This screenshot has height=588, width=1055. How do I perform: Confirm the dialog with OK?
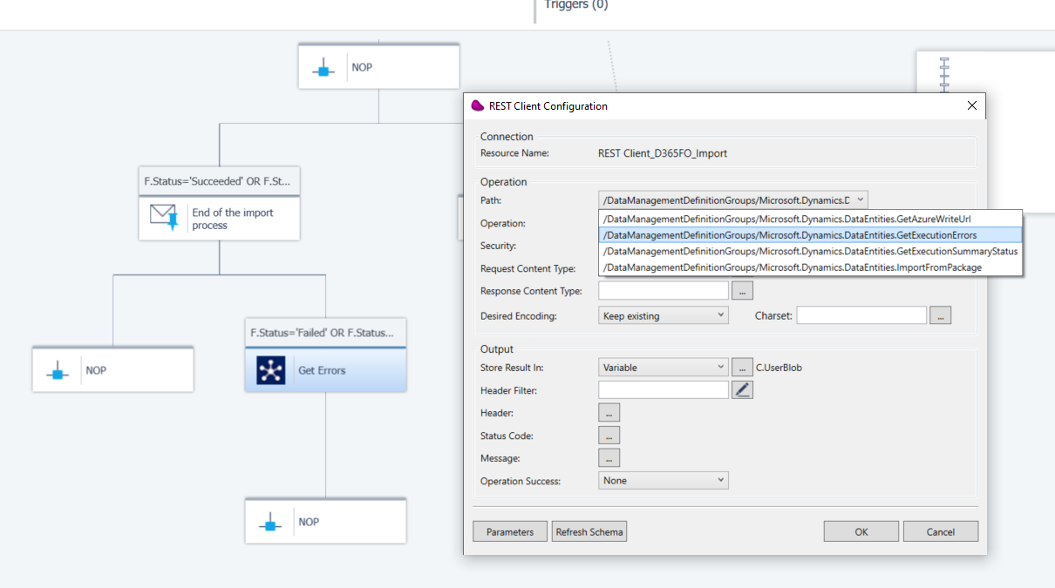click(861, 531)
